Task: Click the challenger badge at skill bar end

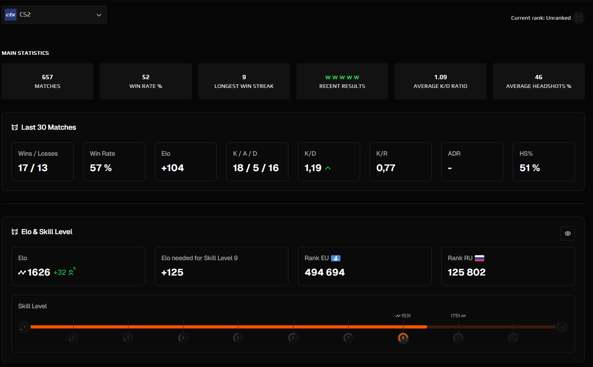Action: (x=562, y=327)
